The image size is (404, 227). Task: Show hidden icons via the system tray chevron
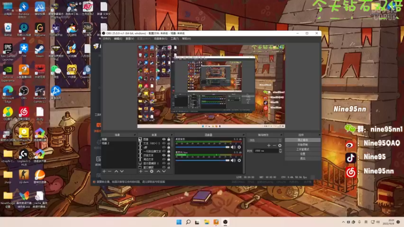tap(343, 222)
